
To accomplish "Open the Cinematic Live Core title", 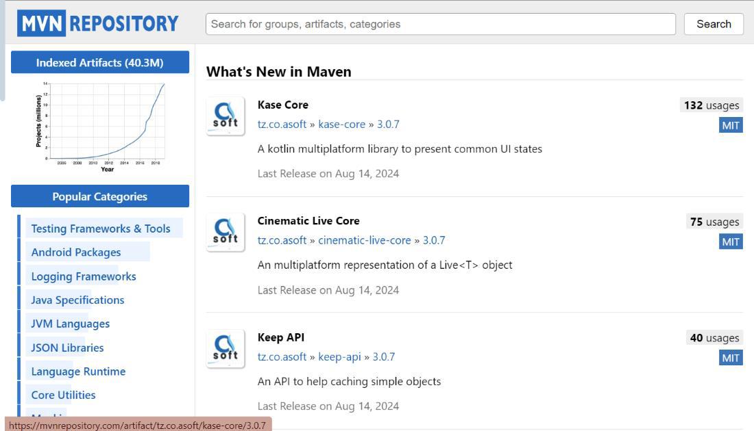I will click(x=308, y=221).
